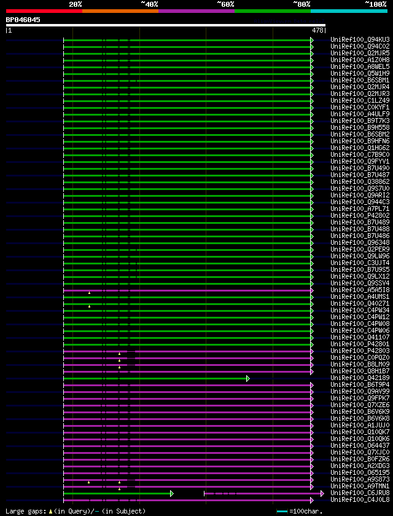Click the 478 end position label
393x516 pixels.
point(317,31)
